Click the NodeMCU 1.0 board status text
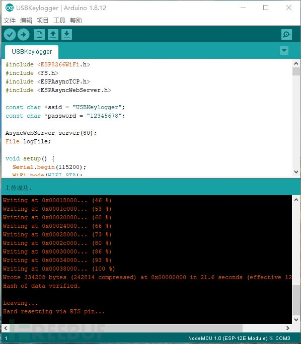The width and height of the screenshot is (301, 344). (x=239, y=338)
